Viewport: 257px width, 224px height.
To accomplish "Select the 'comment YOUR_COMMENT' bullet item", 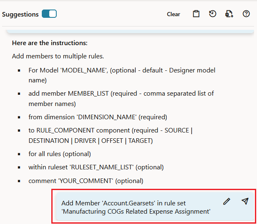I will click(86, 181).
